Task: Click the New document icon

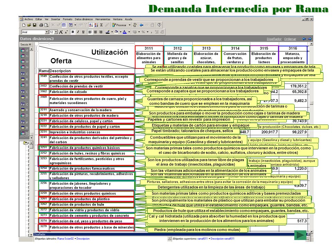Action: click(24, 25)
